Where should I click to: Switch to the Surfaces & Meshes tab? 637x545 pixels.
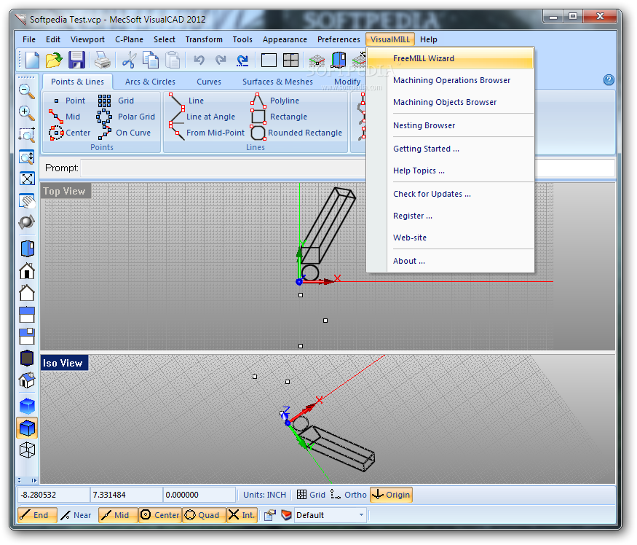click(277, 82)
